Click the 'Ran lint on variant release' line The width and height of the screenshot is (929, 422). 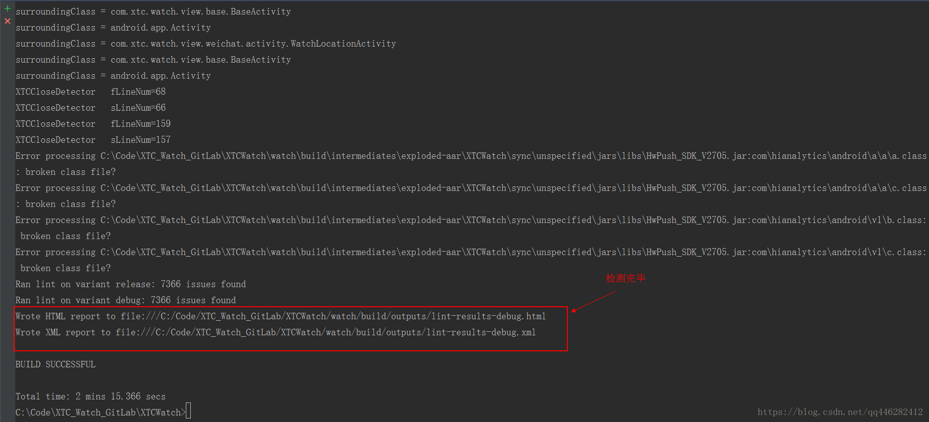pyautogui.click(x=130, y=284)
